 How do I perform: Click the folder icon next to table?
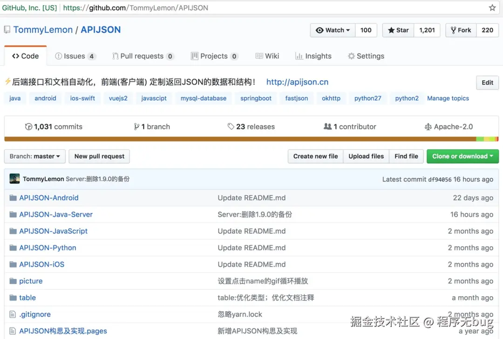tap(13, 298)
